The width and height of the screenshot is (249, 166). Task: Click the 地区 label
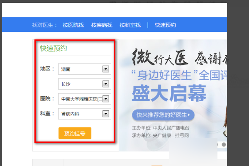(x=47, y=69)
